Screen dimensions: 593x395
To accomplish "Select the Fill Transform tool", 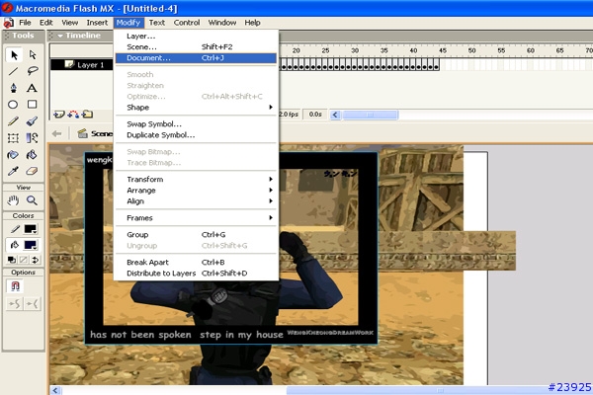I will [x=33, y=138].
